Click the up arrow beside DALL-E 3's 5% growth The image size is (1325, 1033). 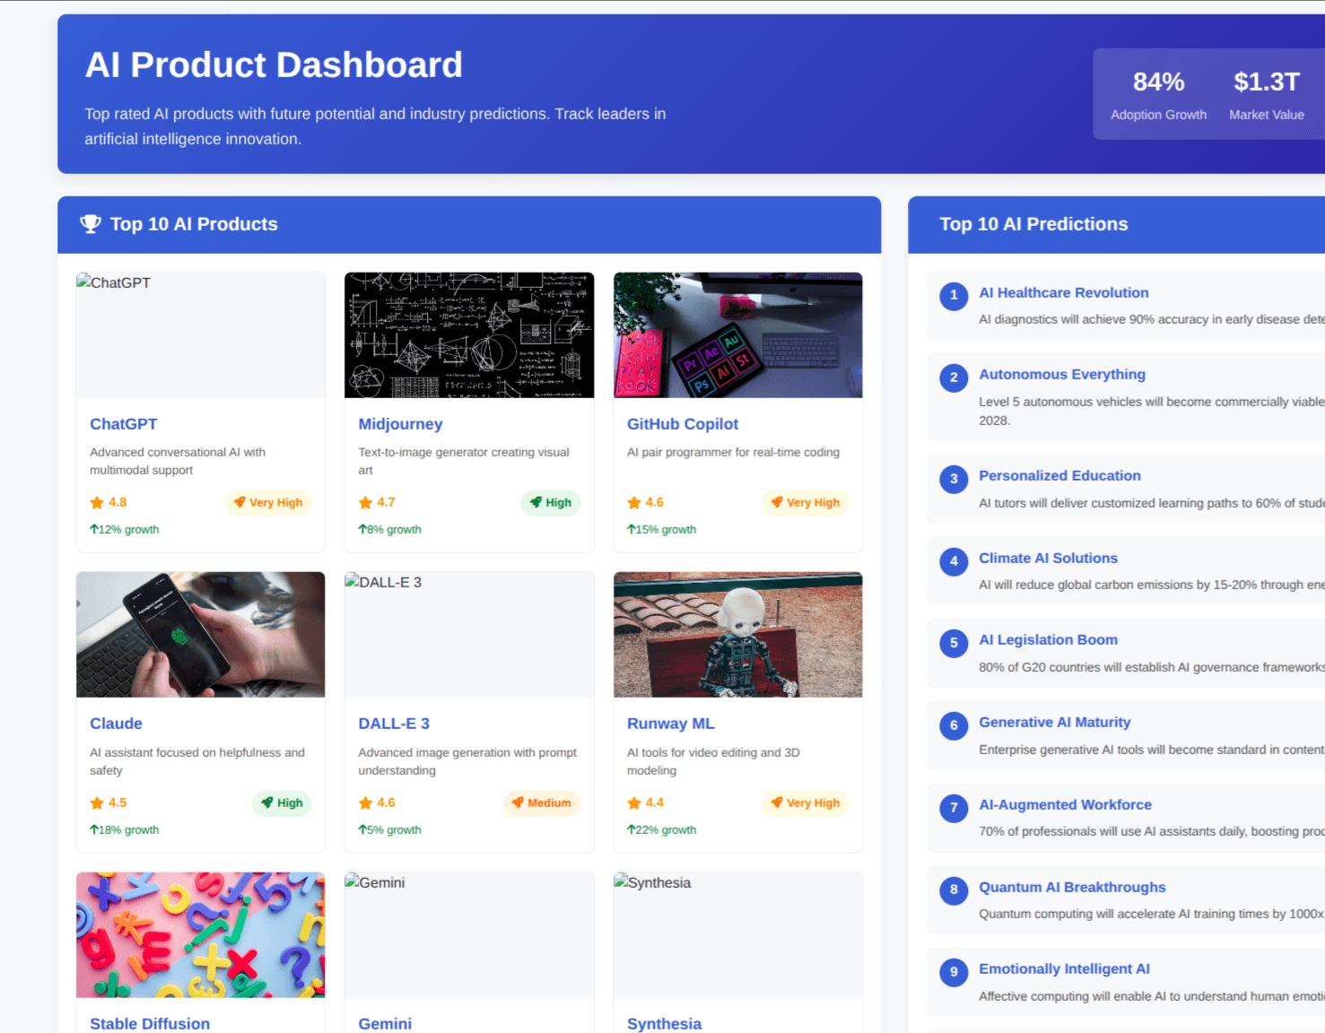point(362,829)
